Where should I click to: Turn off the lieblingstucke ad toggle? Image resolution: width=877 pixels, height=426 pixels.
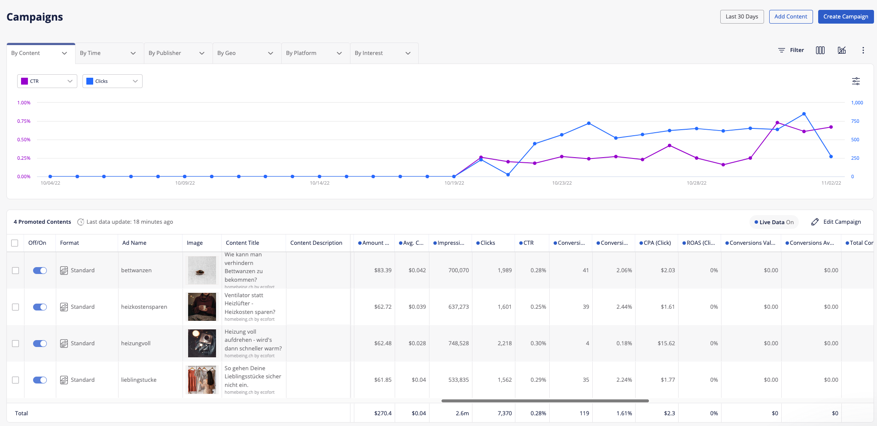point(40,380)
